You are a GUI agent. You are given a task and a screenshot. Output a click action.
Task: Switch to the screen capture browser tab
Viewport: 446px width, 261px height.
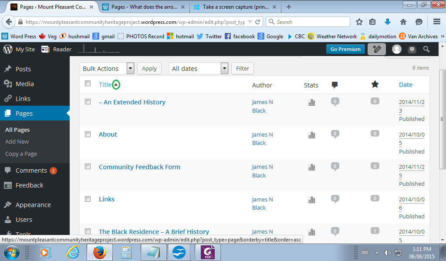click(x=231, y=7)
